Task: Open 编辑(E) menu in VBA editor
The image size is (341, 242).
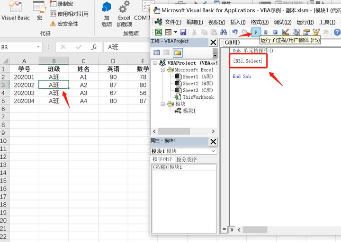Action: (x=195, y=22)
